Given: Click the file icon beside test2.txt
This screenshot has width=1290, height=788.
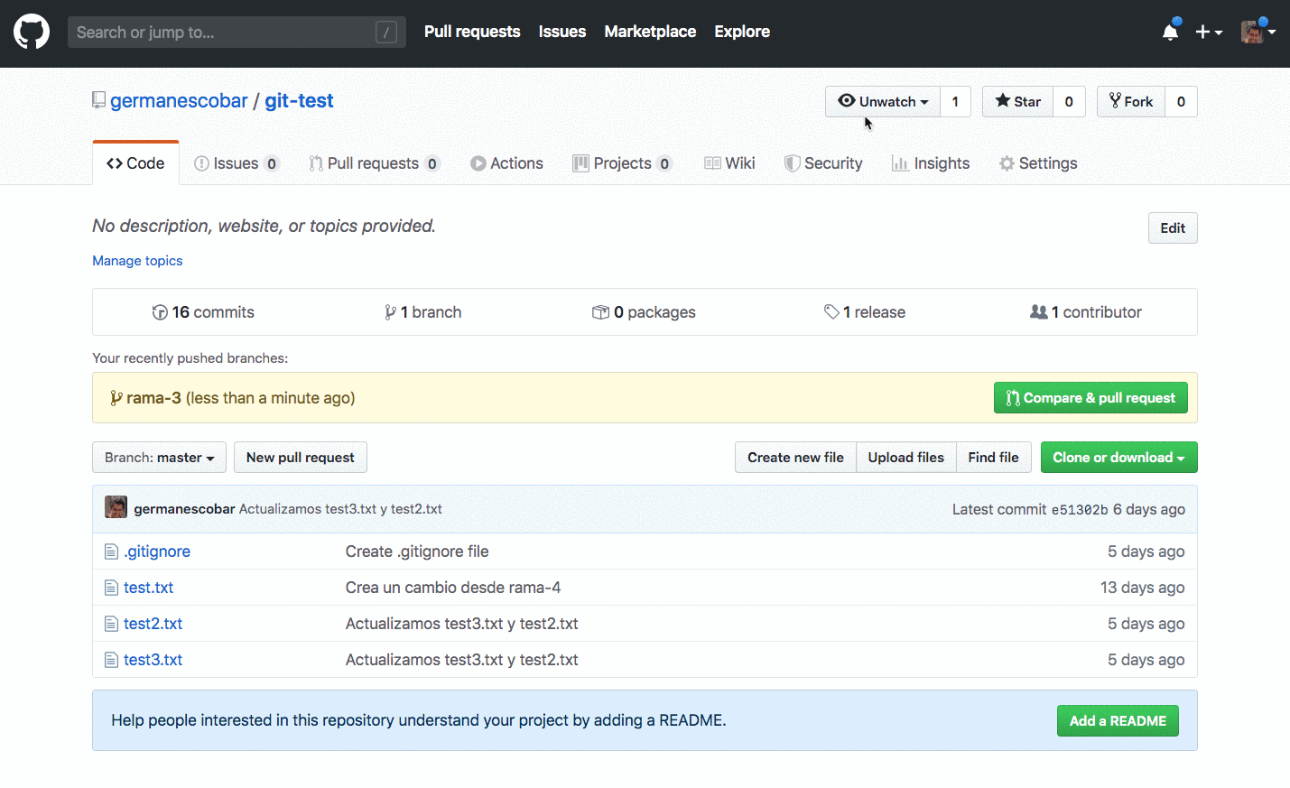Looking at the screenshot, I should (x=111, y=624).
